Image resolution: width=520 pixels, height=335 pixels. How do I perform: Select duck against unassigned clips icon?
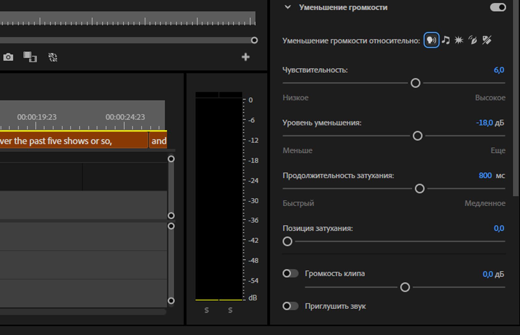tap(487, 40)
